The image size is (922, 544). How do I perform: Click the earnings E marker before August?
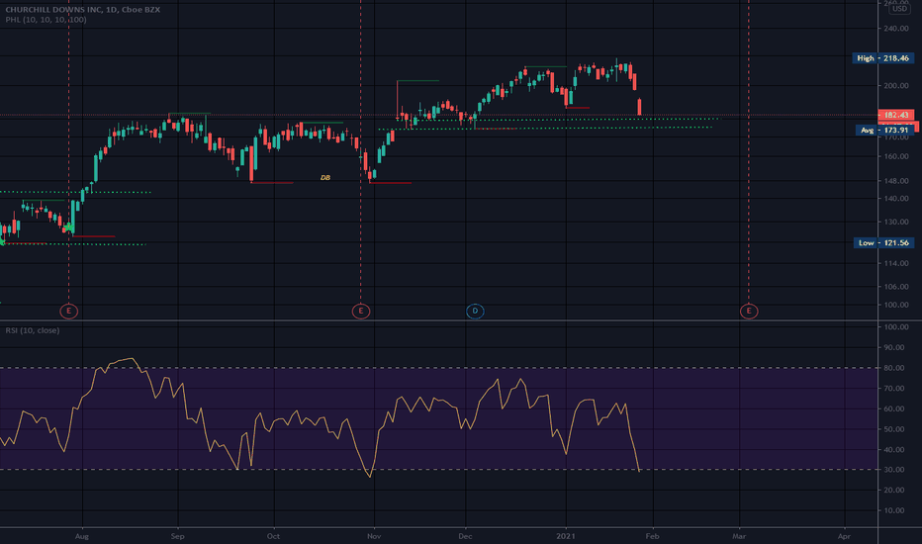[69, 312]
